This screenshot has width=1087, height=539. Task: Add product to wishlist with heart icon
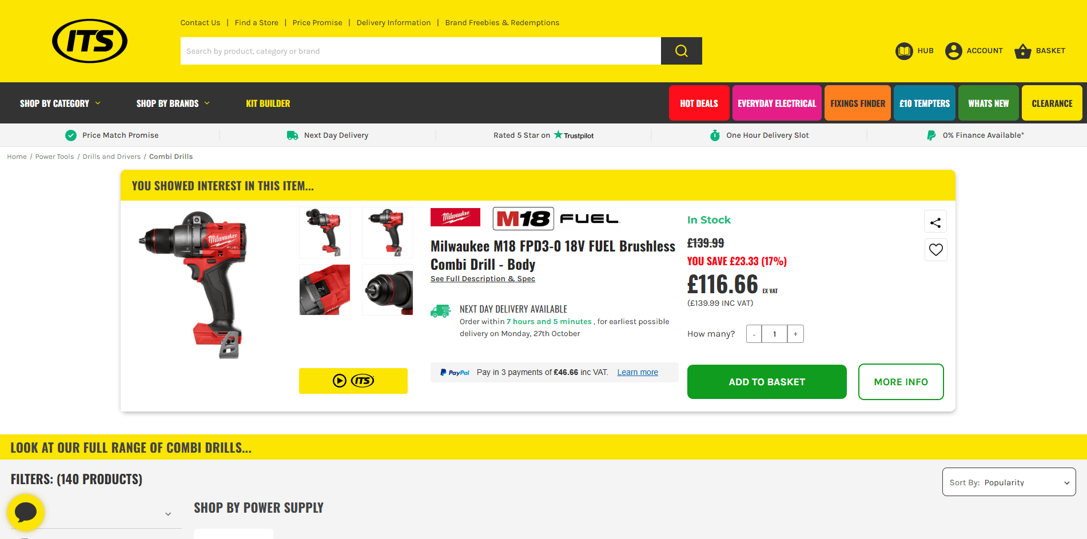[x=935, y=250]
